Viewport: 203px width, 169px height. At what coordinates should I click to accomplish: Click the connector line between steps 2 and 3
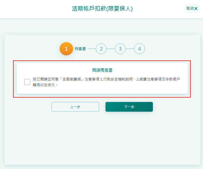pyautogui.click(x=111, y=49)
